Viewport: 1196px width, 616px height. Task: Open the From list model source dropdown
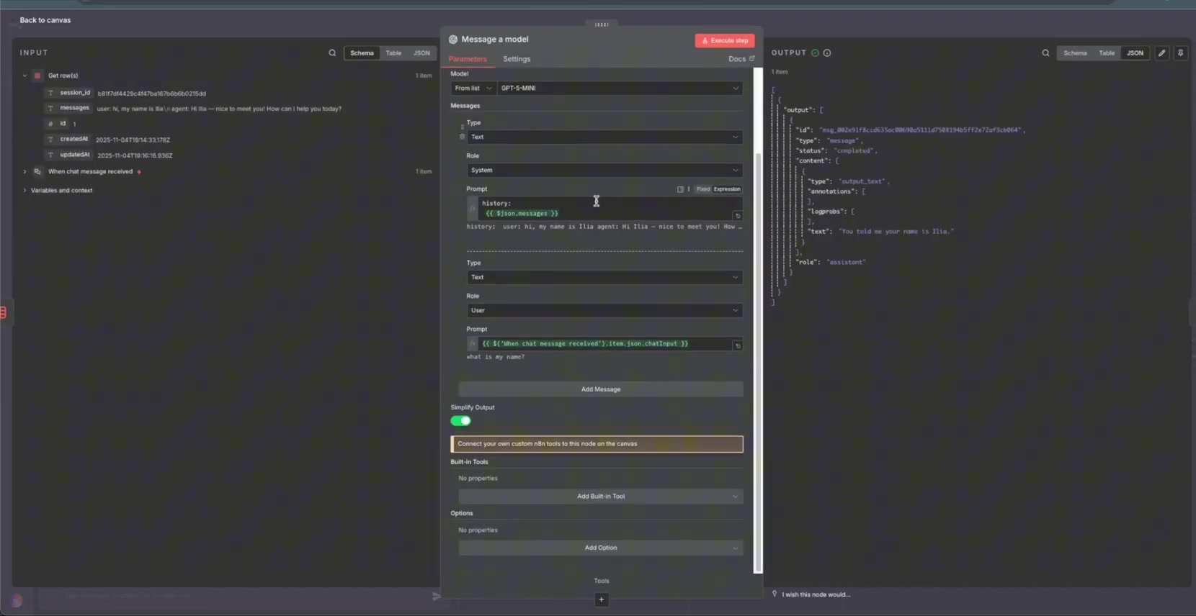click(473, 89)
